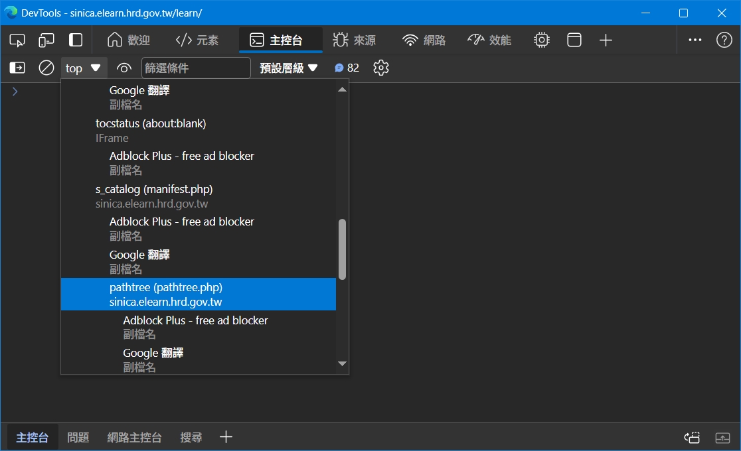This screenshot has height=451, width=741.
Task: Open the application panel icon
Action: point(574,40)
